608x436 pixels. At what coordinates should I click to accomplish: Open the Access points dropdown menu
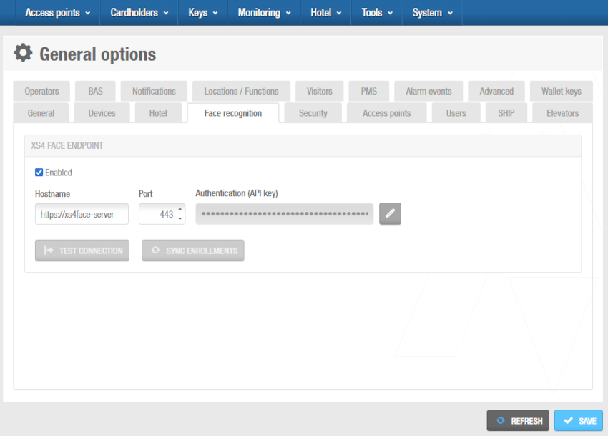point(58,13)
